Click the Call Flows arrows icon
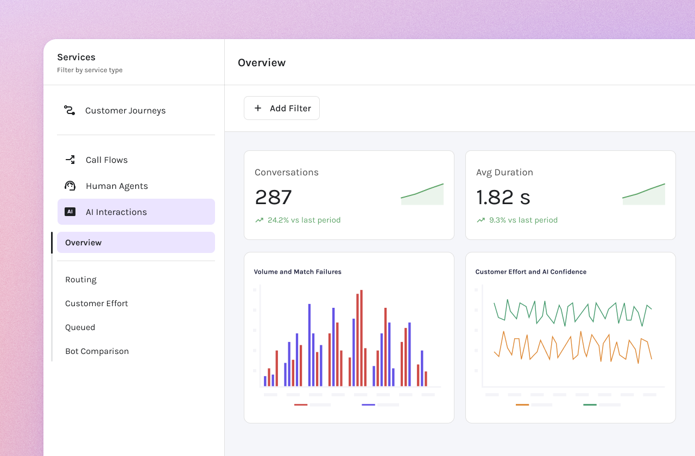695x456 pixels. click(70, 160)
